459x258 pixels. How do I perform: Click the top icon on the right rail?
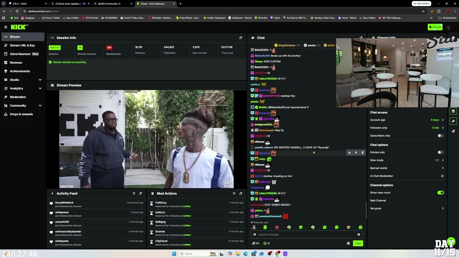coord(453,111)
